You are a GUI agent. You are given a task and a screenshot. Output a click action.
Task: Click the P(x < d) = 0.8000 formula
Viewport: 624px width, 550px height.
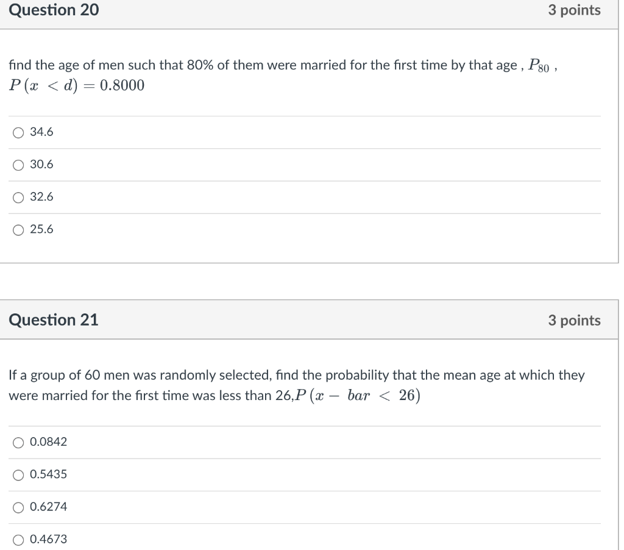[x=77, y=85]
